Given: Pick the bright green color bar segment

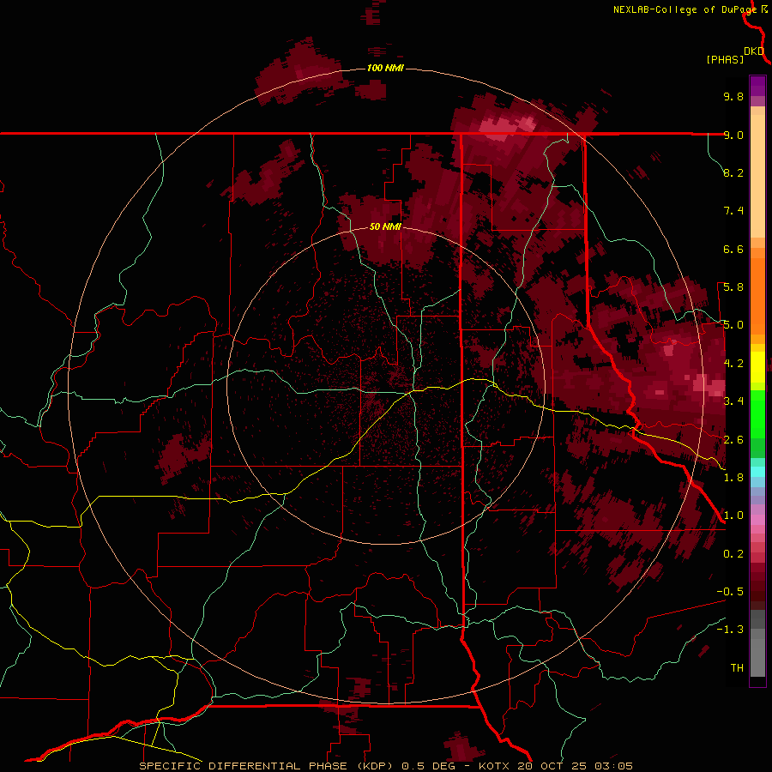Looking at the screenshot, I should [757, 414].
